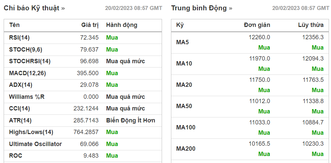Screen dimensions: 331x163
Task: Click the timestamp above the moving averages table
Action: tap(301, 8)
